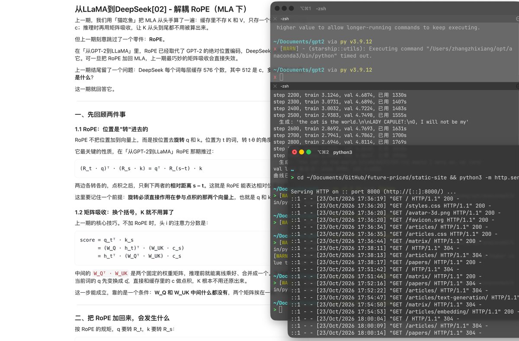Click 'higher value to allow longer-running commands' line

pos(378,28)
